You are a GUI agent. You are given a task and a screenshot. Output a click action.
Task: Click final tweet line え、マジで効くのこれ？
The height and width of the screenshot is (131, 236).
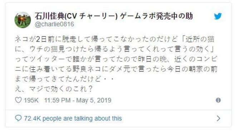coord(54,89)
